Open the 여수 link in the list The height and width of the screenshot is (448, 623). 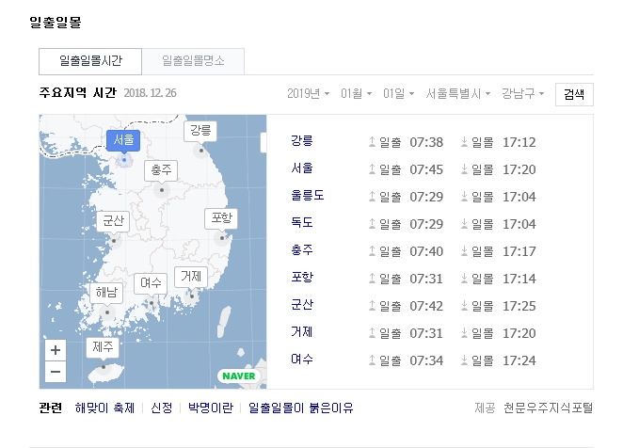coord(302,359)
